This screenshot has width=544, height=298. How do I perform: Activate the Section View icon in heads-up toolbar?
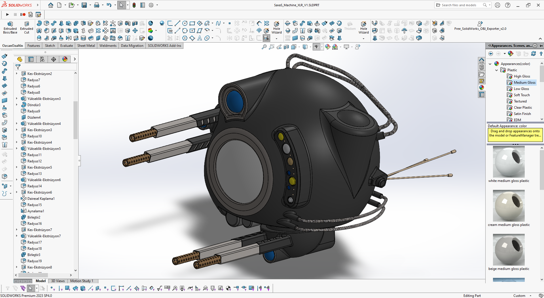point(286,47)
